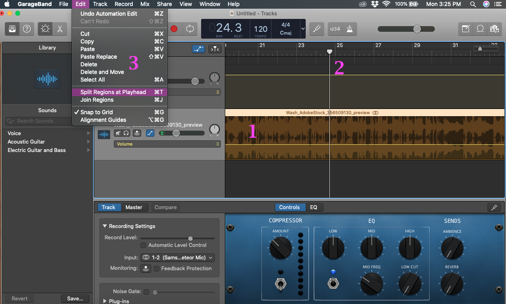
Task: Click the Mid Freq knob
Action: pos(372,283)
